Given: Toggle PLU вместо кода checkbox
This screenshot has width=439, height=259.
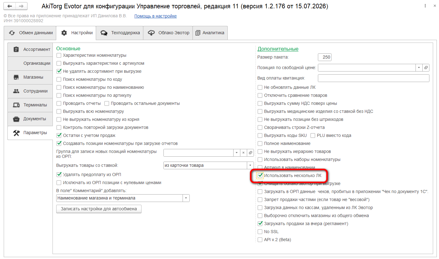Looking at the screenshot, I should point(313,136).
